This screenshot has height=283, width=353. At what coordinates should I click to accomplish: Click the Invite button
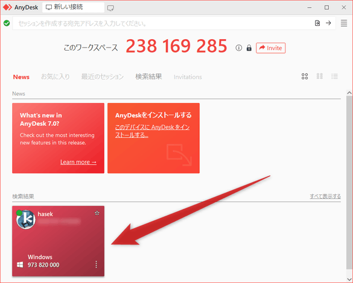pos(270,48)
